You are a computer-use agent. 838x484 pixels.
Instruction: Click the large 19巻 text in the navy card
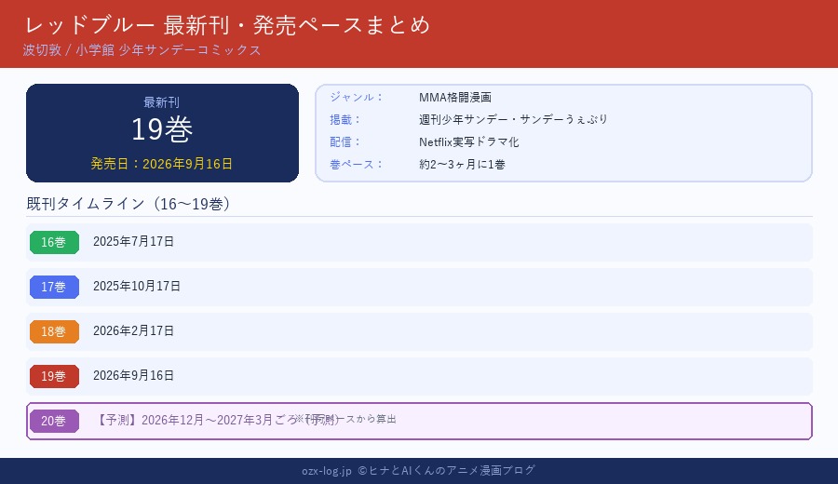click(x=161, y=129)
